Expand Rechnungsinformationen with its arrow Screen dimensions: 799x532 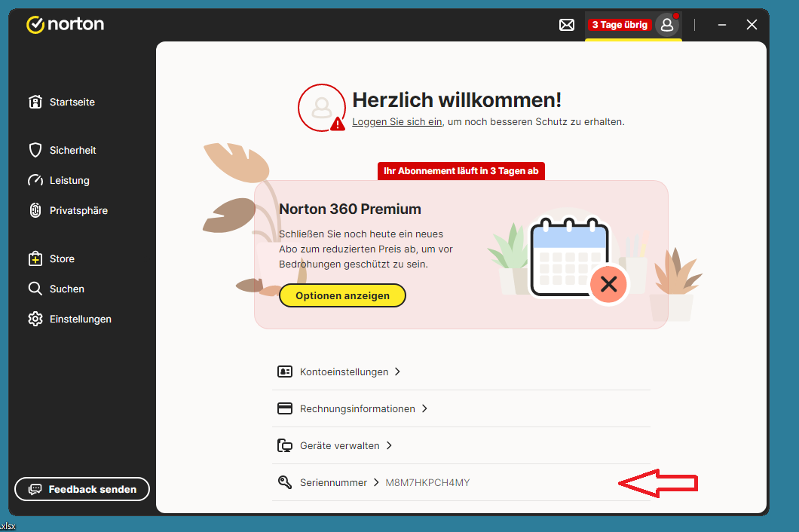tap(424, 408)
